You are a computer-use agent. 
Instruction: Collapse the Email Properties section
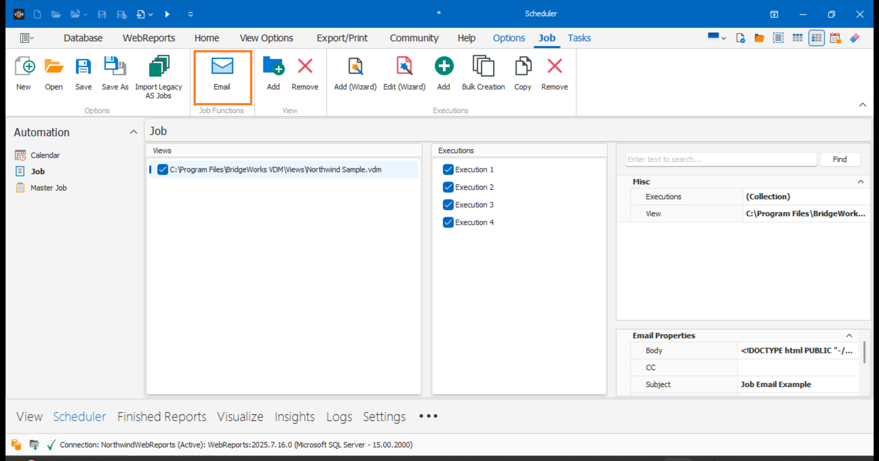click(x=848, y=335)
